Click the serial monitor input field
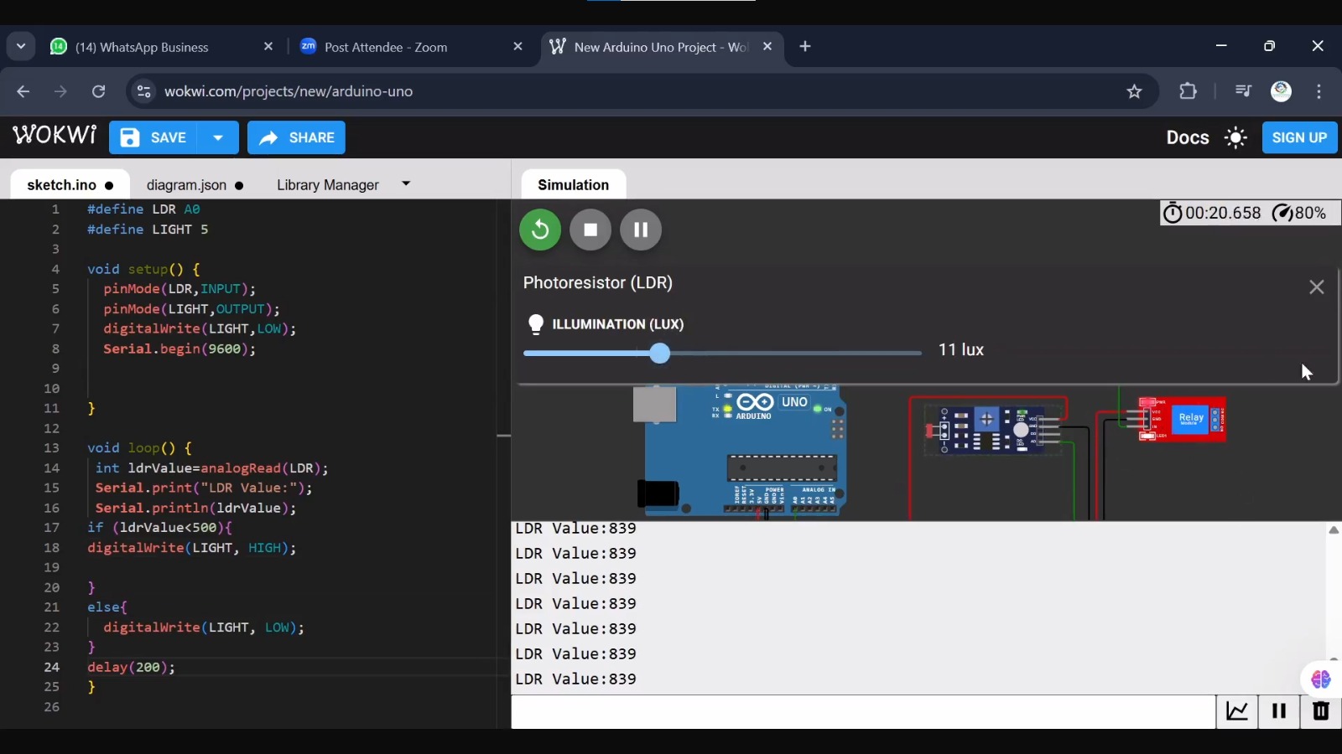 pos(863,712)
